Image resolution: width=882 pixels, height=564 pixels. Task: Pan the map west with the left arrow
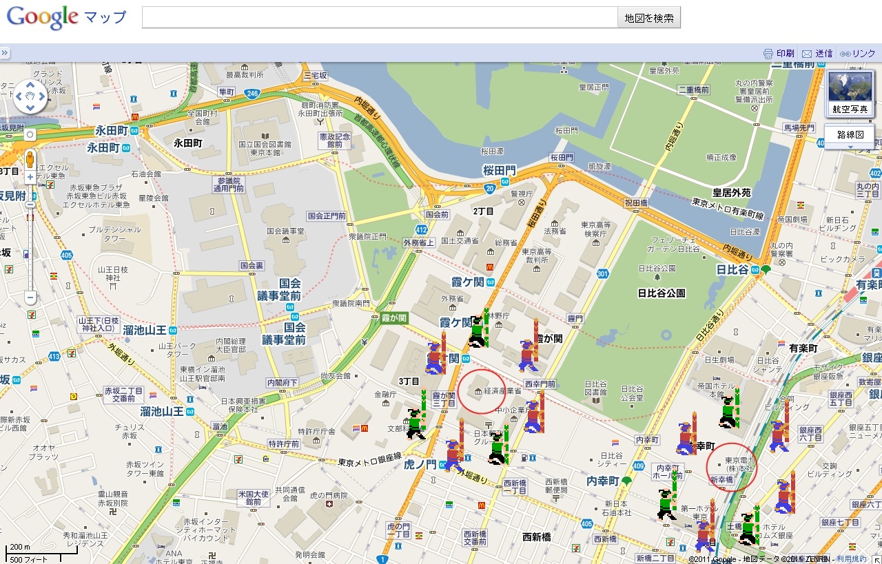19,97
